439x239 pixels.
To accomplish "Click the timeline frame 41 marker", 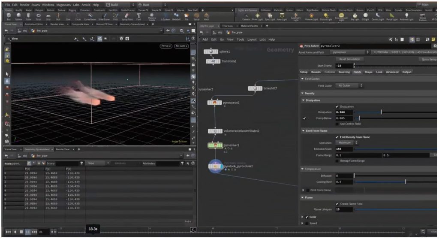I will [193, 230].
